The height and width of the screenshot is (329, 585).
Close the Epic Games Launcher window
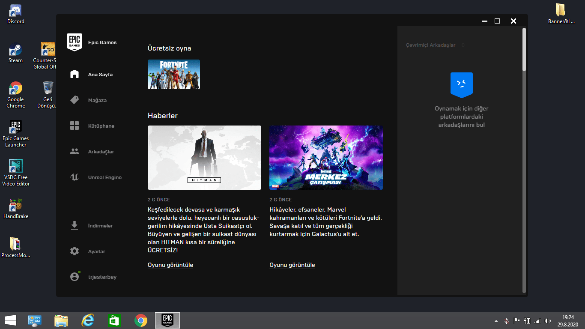pyautogui.click(x=513, y=21)
